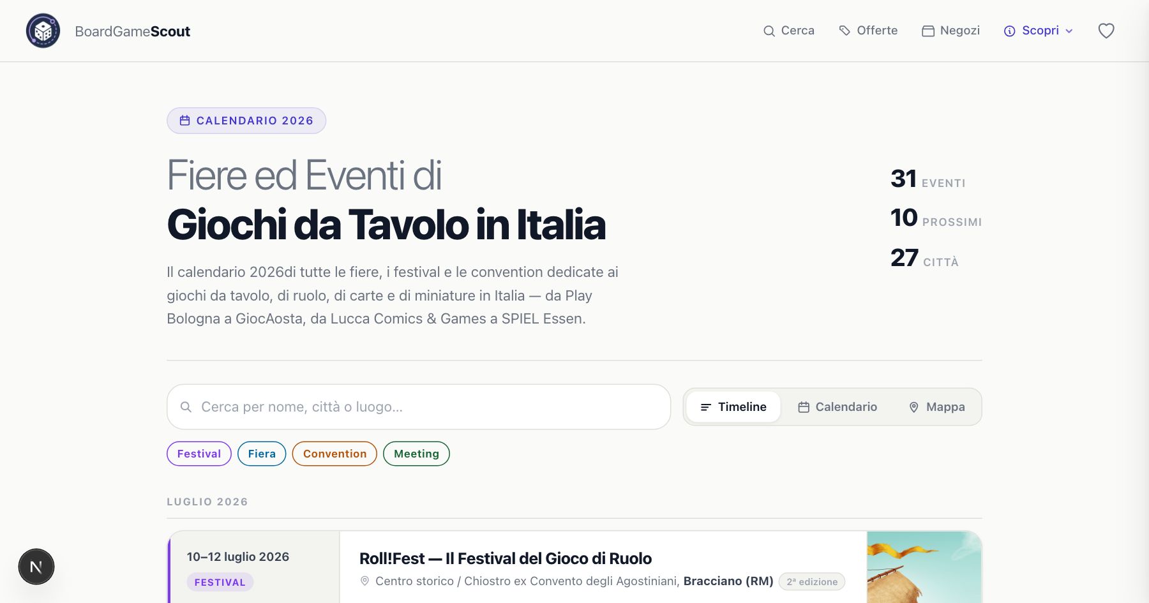The image size is (1149, 603).
Task: Go to Offerte in the navigation
Action: coord(868,31)
